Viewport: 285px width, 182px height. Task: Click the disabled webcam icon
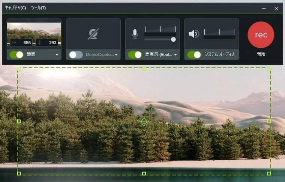(93, 34)
